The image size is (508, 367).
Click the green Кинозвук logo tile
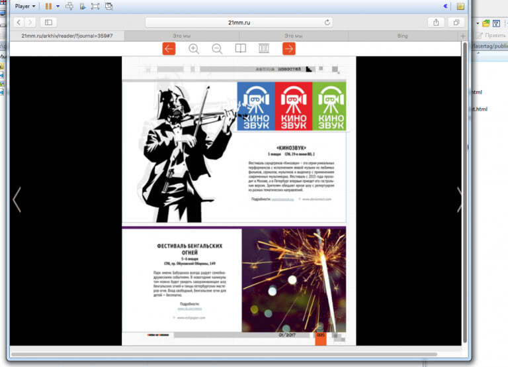click(x=329, y=106)
